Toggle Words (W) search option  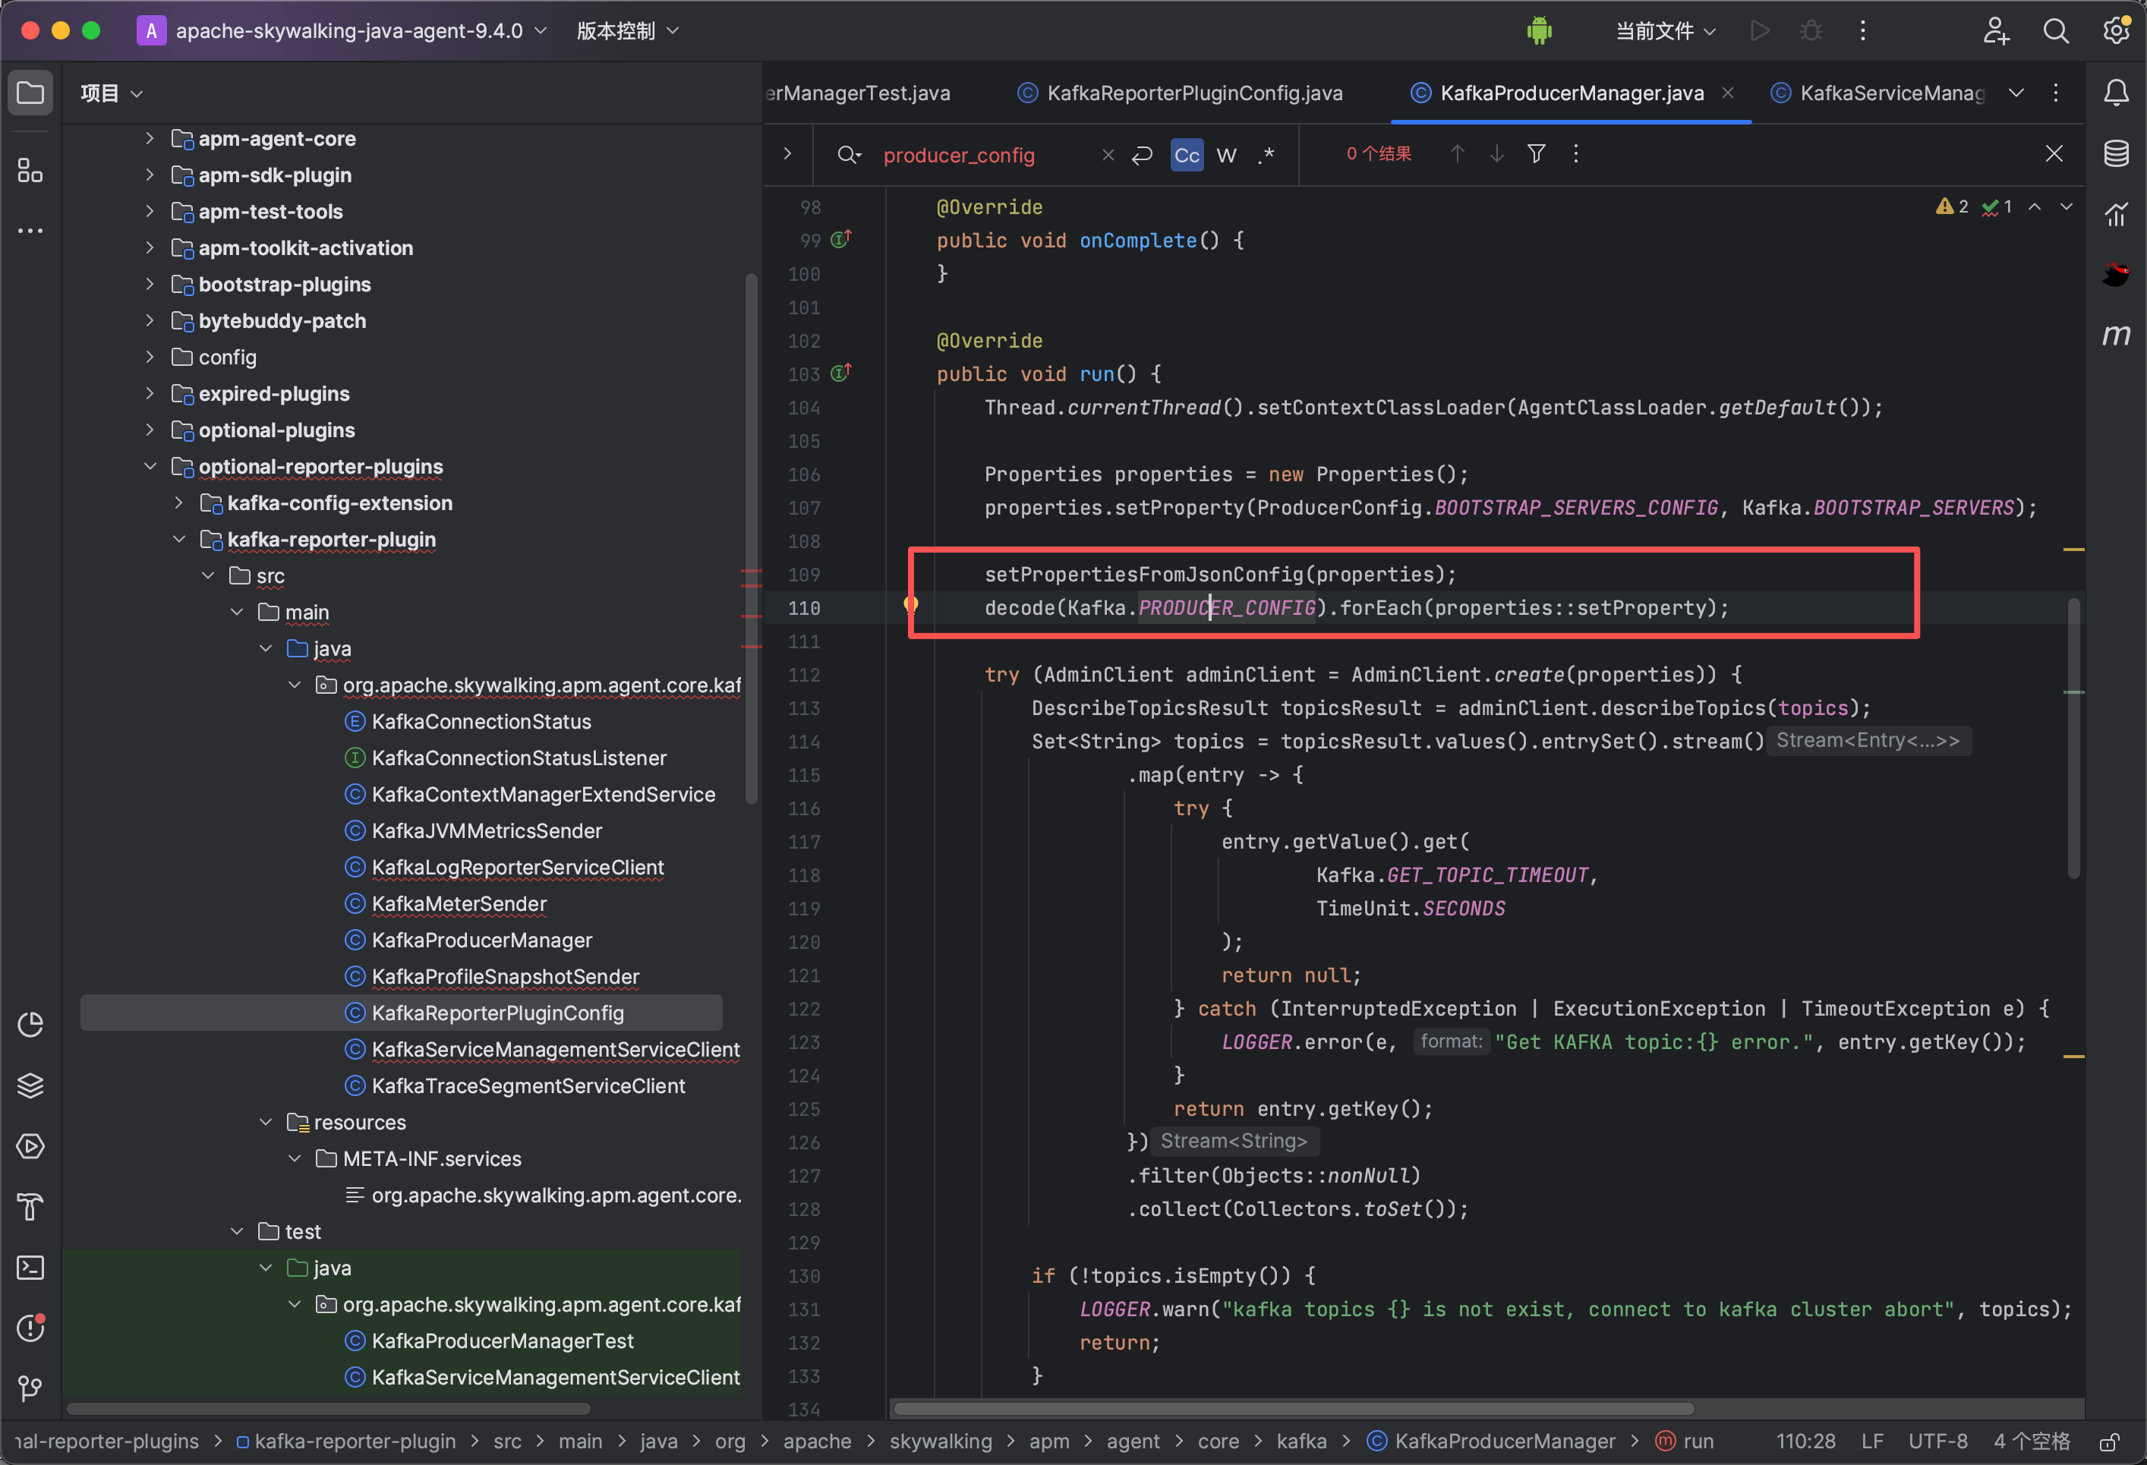tap(1226, 155)
